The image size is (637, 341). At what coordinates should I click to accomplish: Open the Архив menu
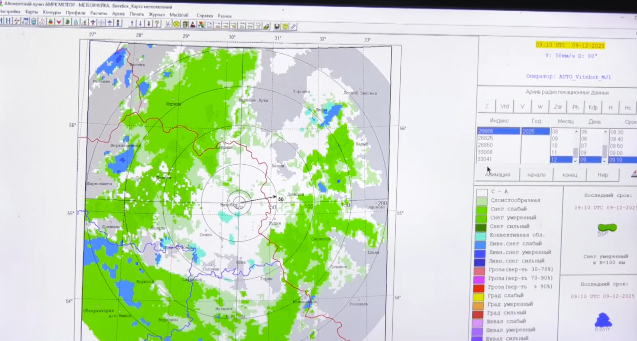118,14
